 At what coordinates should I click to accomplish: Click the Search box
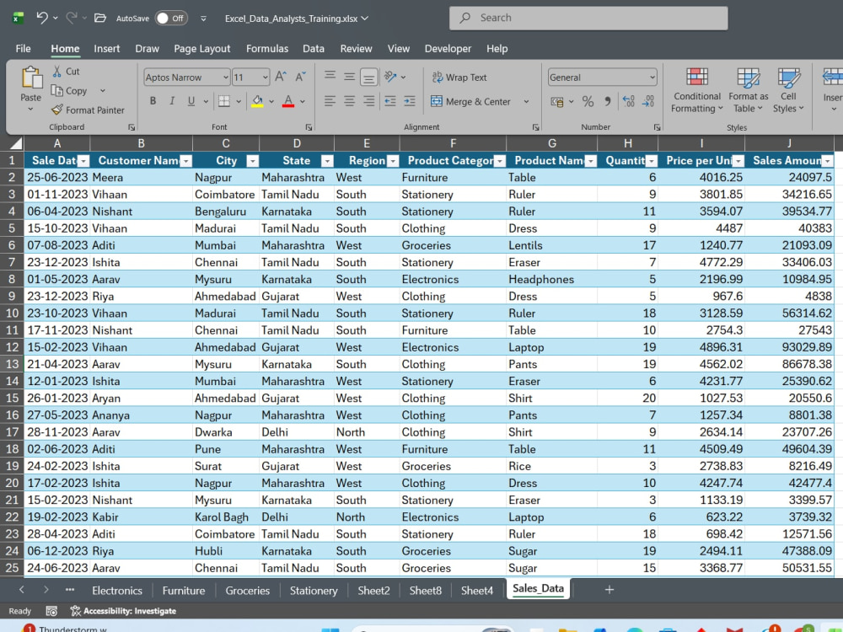click(x=588, y=18)
